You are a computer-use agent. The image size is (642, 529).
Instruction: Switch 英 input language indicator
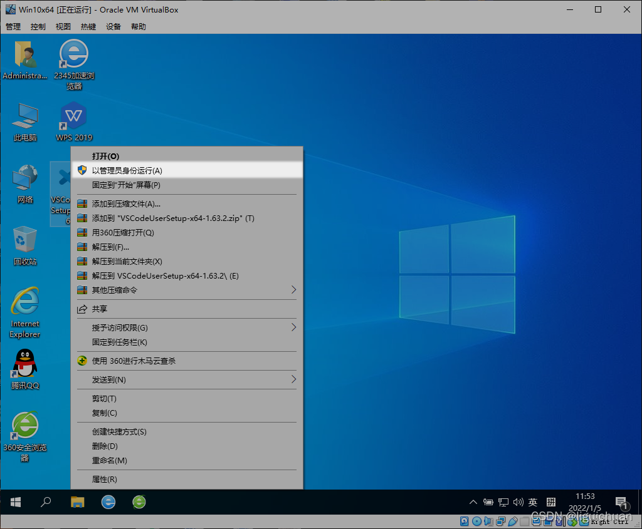coord(533,502)
